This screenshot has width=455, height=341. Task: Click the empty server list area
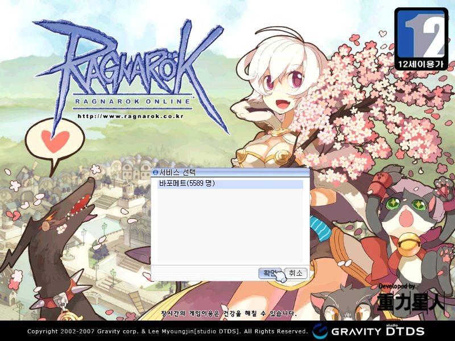230,226
